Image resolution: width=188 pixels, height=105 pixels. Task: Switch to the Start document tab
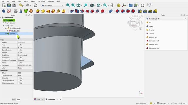[39, 99]
